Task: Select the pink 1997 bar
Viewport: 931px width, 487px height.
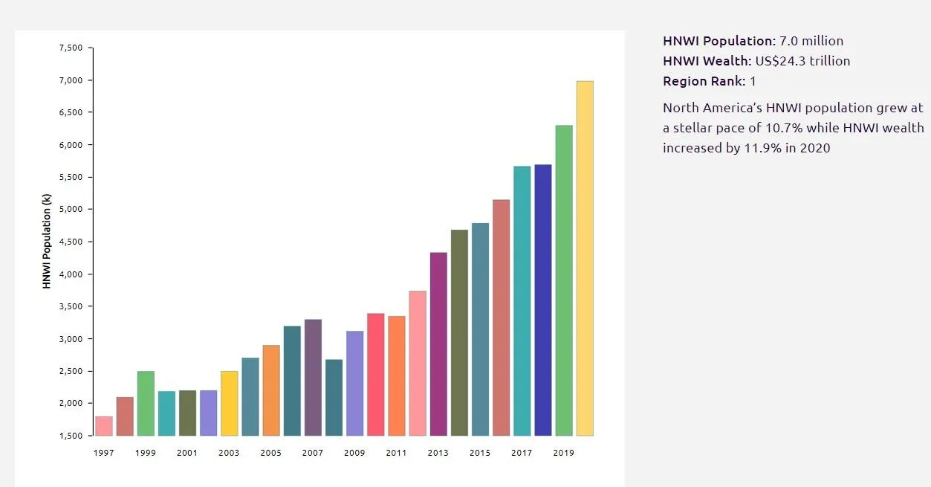Action: (x=104, y=426)
